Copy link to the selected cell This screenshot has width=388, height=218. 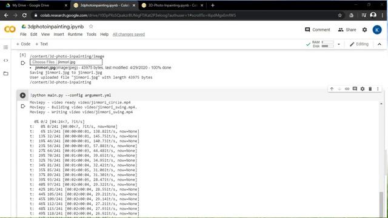coord(347,89)
